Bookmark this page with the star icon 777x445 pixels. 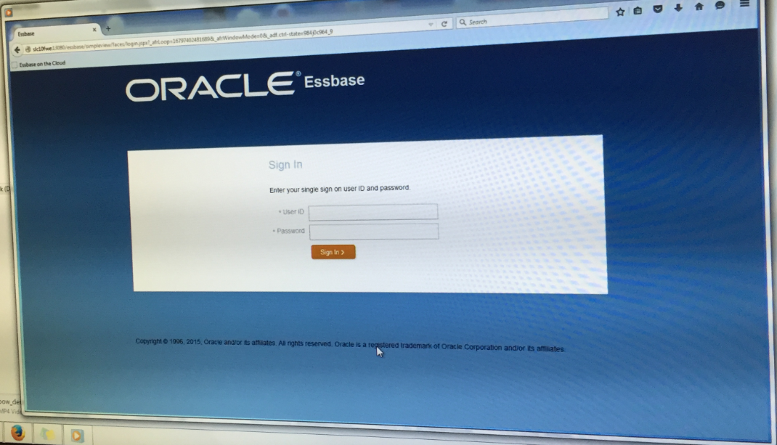[620, 12]
